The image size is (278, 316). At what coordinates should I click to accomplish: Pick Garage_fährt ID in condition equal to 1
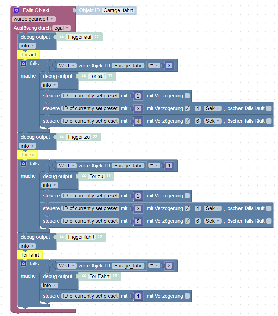128,166
